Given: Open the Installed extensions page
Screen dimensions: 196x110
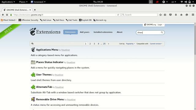Looking at the screenshot, I should coord(103,32).
